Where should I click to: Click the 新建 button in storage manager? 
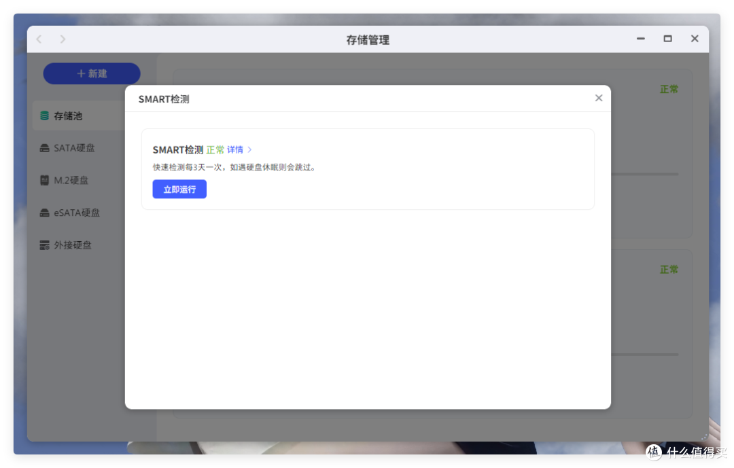point(92,73)
